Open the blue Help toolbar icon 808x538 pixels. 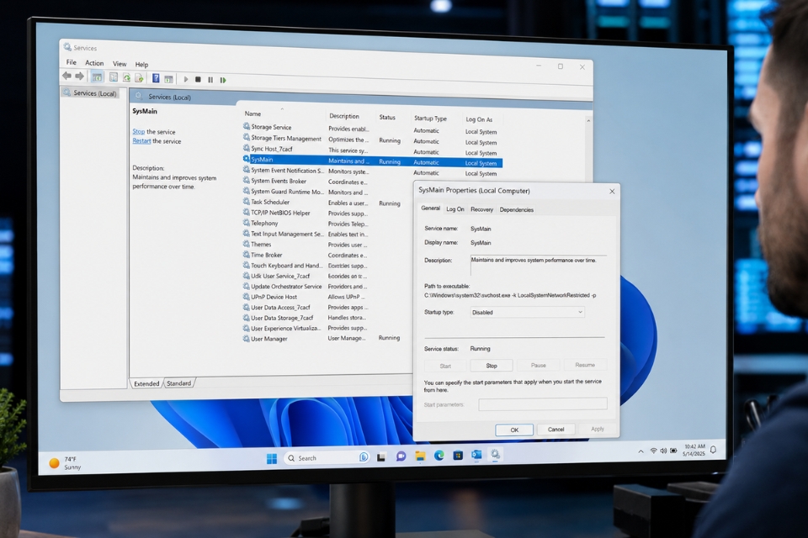156,78
